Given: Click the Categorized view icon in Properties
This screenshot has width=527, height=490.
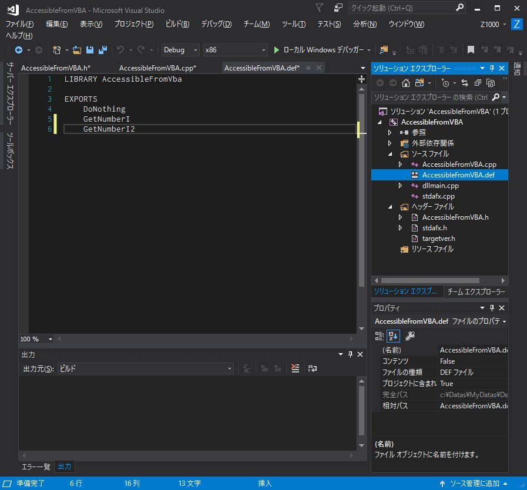Looking at the screenshot, I should click(x=379, y=335).
